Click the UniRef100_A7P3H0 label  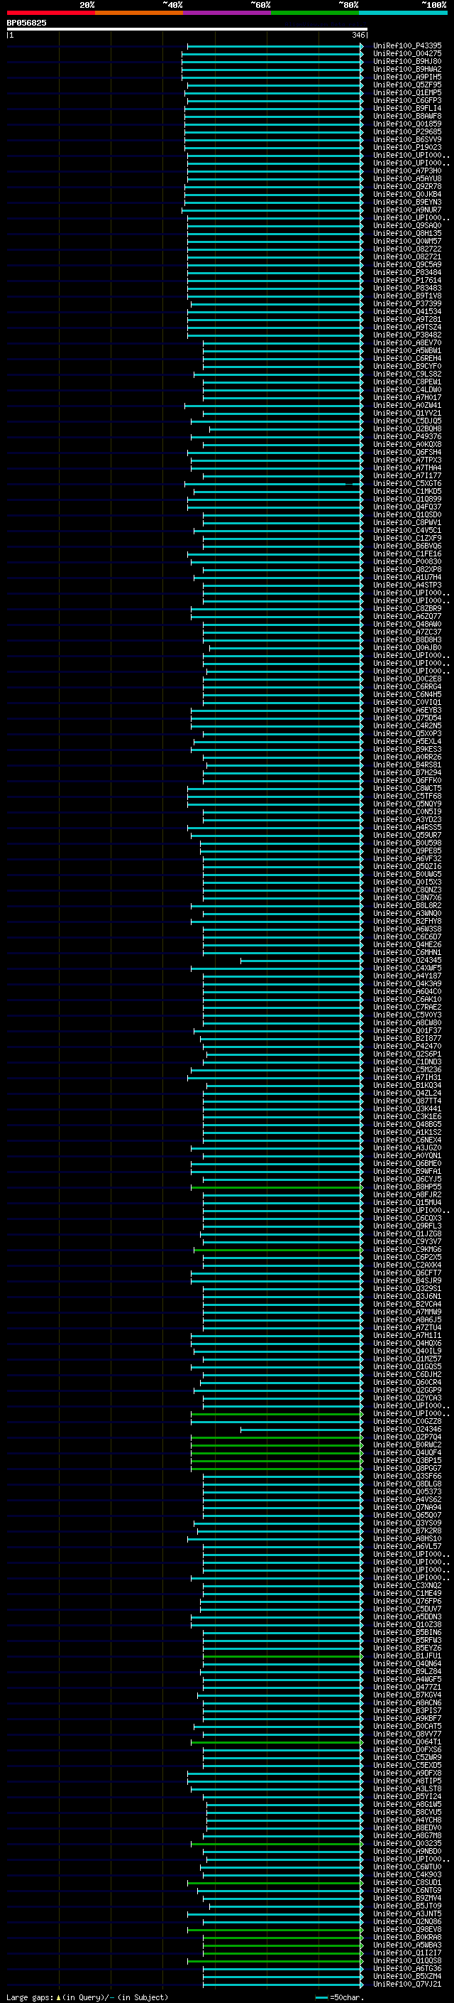tap(406, 171)
